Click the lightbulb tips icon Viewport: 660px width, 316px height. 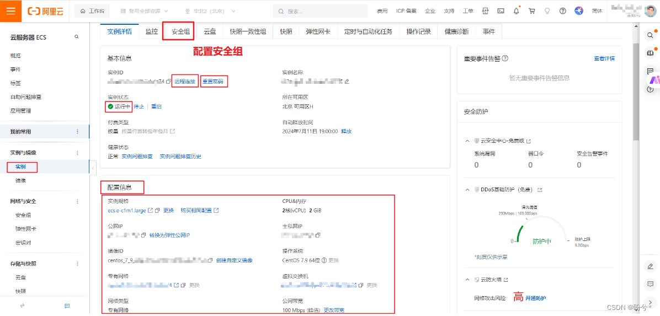click(x=547, y=11)
